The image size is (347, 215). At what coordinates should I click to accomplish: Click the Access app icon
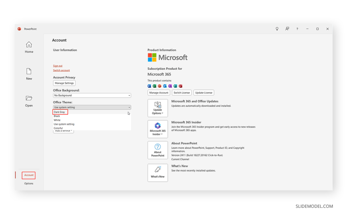pos(181,86)
